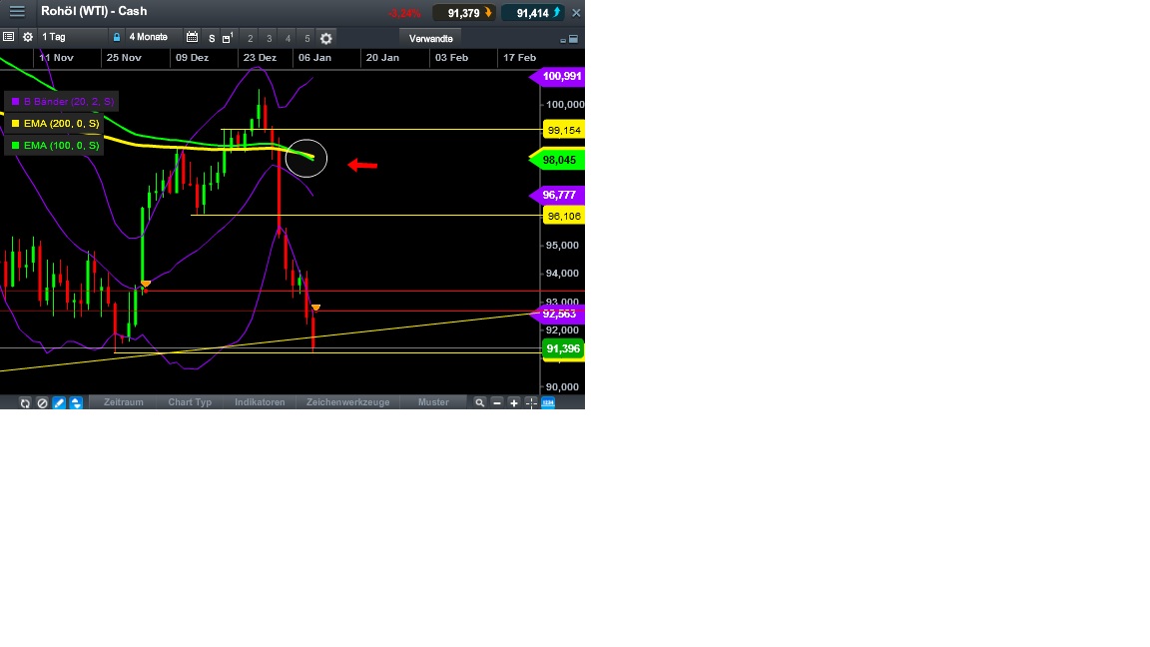
Task: Activate the pencil drawing tool
Action: (x=58, y=402)
